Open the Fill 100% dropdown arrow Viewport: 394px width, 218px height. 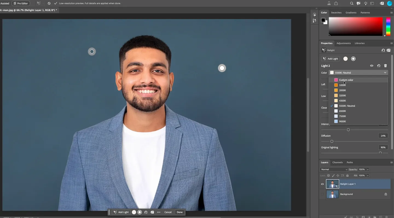coord(367,175)
